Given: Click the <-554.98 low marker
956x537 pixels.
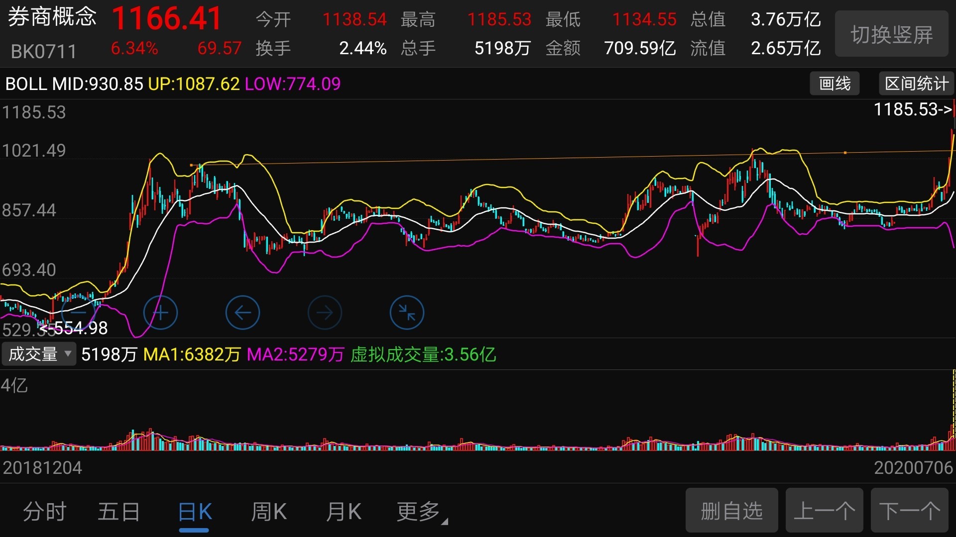Looking at the screenshot, I should click(73, 328).
